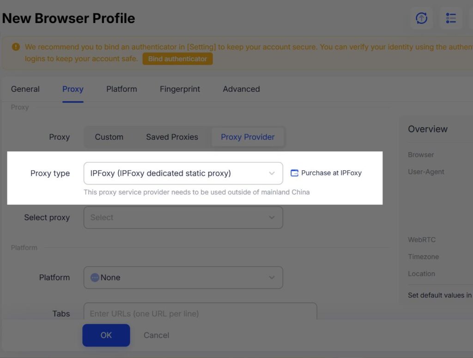This screenshot has width=473, height=358.
Task: Choose the Saved Proxies option
Action: [172, 137]
